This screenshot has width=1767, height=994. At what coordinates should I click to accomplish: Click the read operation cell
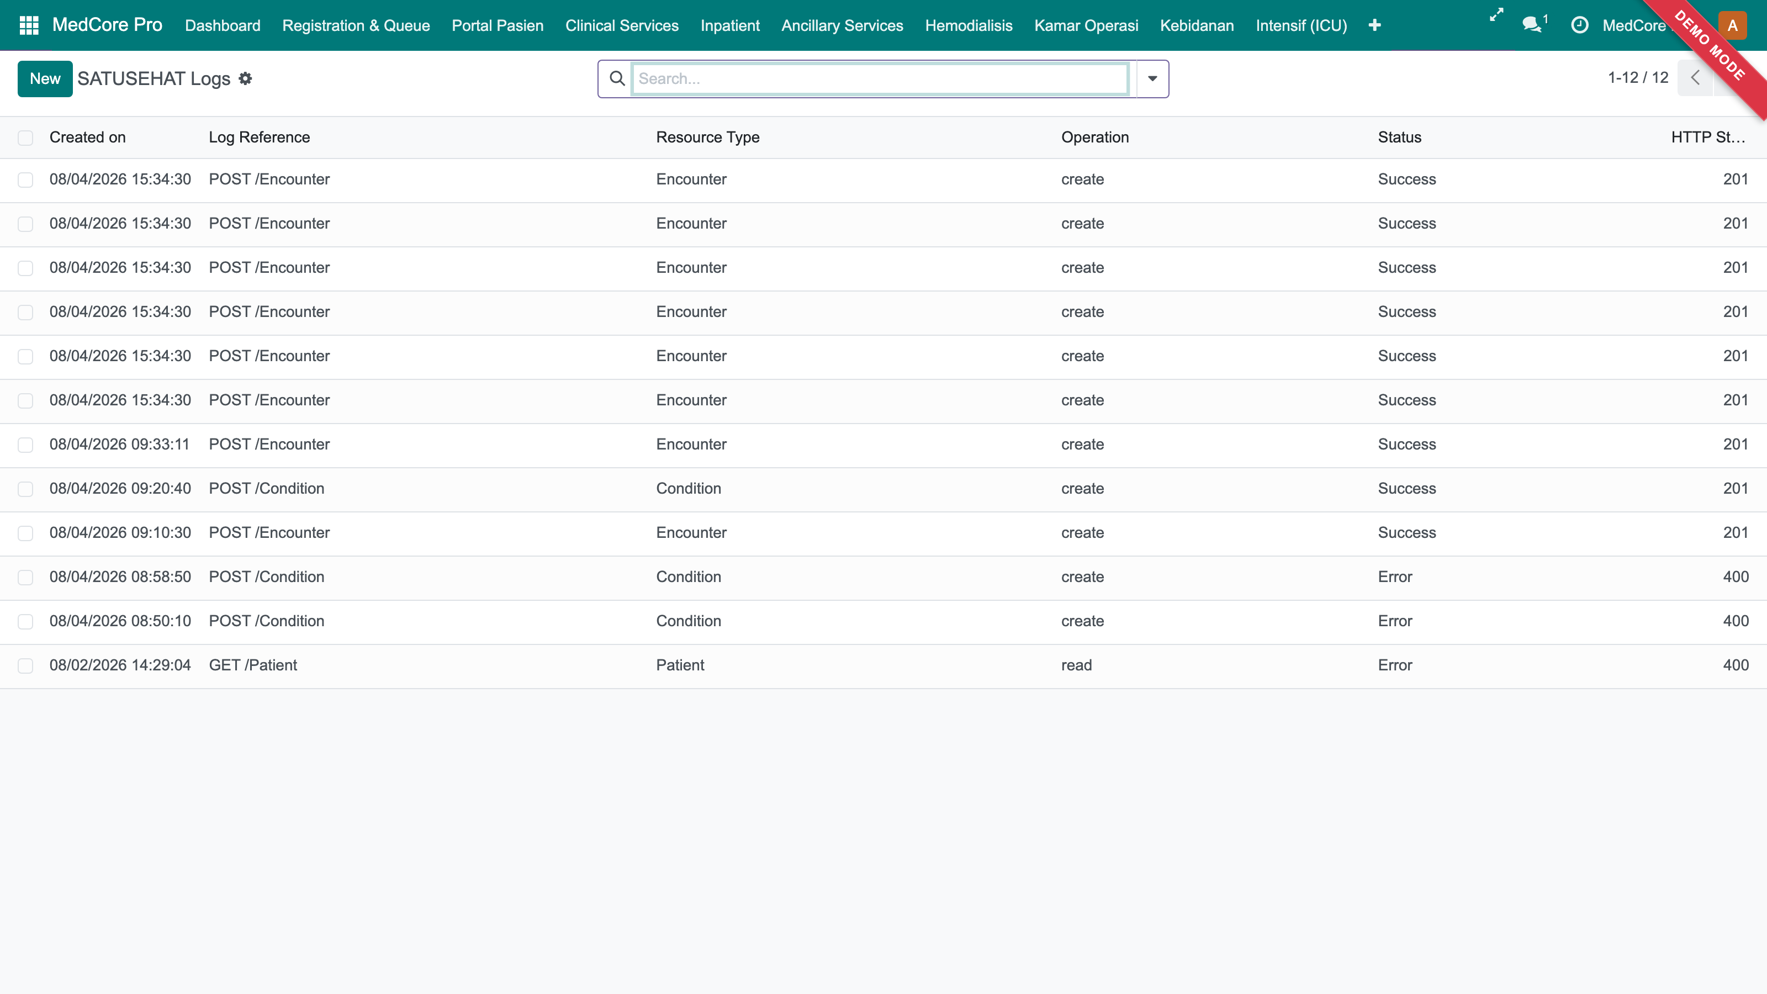pyautogui.click(x=1076, y=665)
